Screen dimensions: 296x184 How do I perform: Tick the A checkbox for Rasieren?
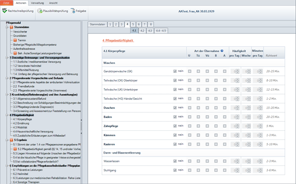click(x=224, y=144)
